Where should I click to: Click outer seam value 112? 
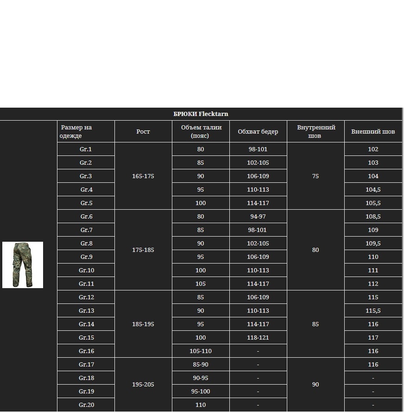[x=373, y=283]
